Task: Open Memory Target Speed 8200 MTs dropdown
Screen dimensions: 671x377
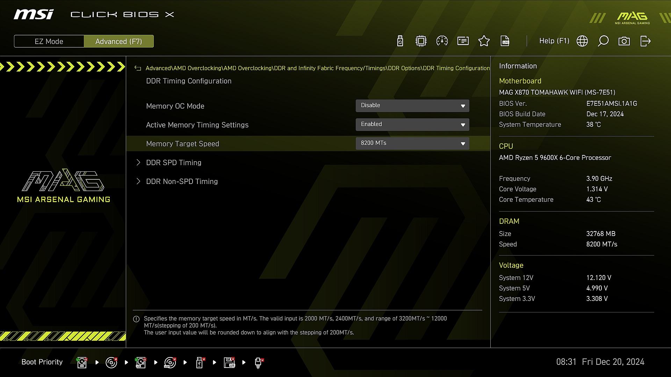Action: click(x=412, y=143)
